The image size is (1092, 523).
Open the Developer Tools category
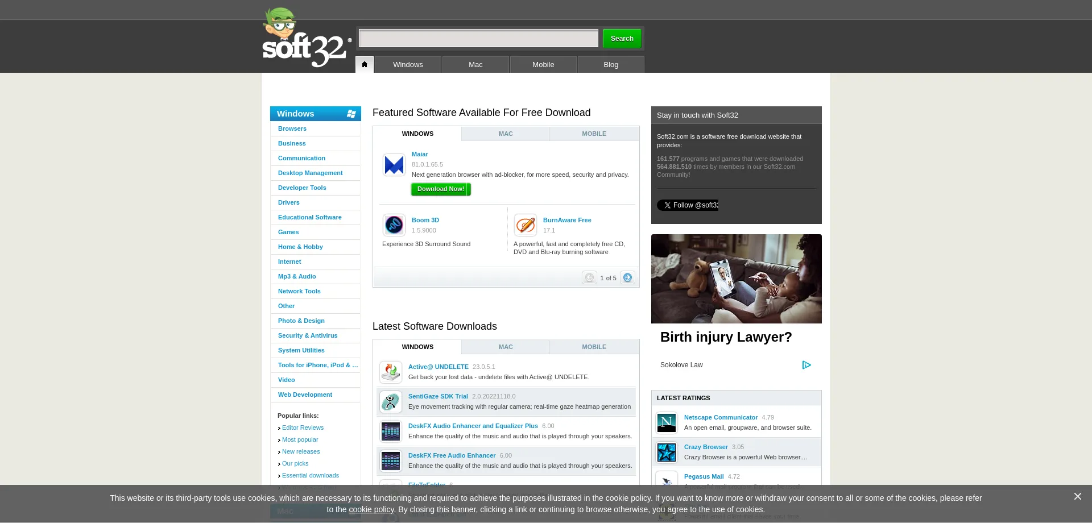coord(302,188)
